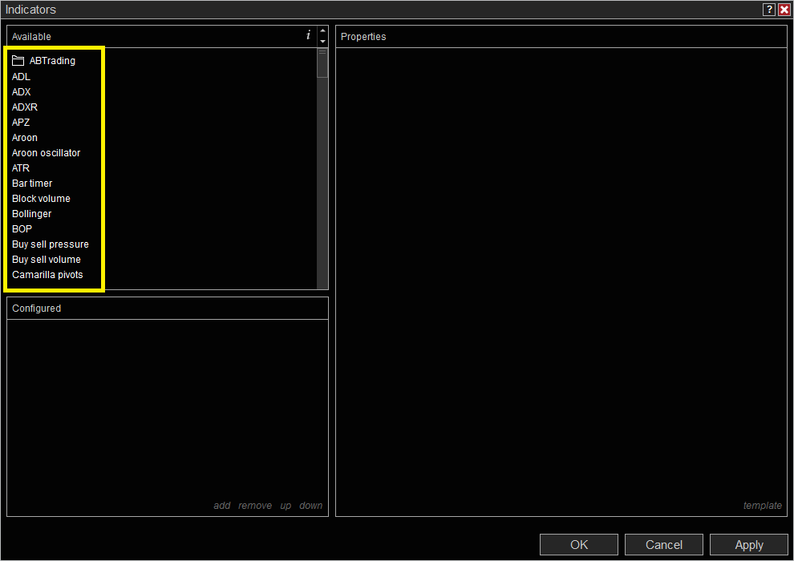
Task: Select Buy sell pressure indicator
Action: 51,244
